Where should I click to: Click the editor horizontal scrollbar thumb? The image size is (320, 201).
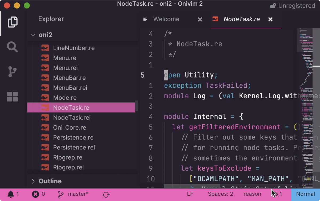[192, 186]
